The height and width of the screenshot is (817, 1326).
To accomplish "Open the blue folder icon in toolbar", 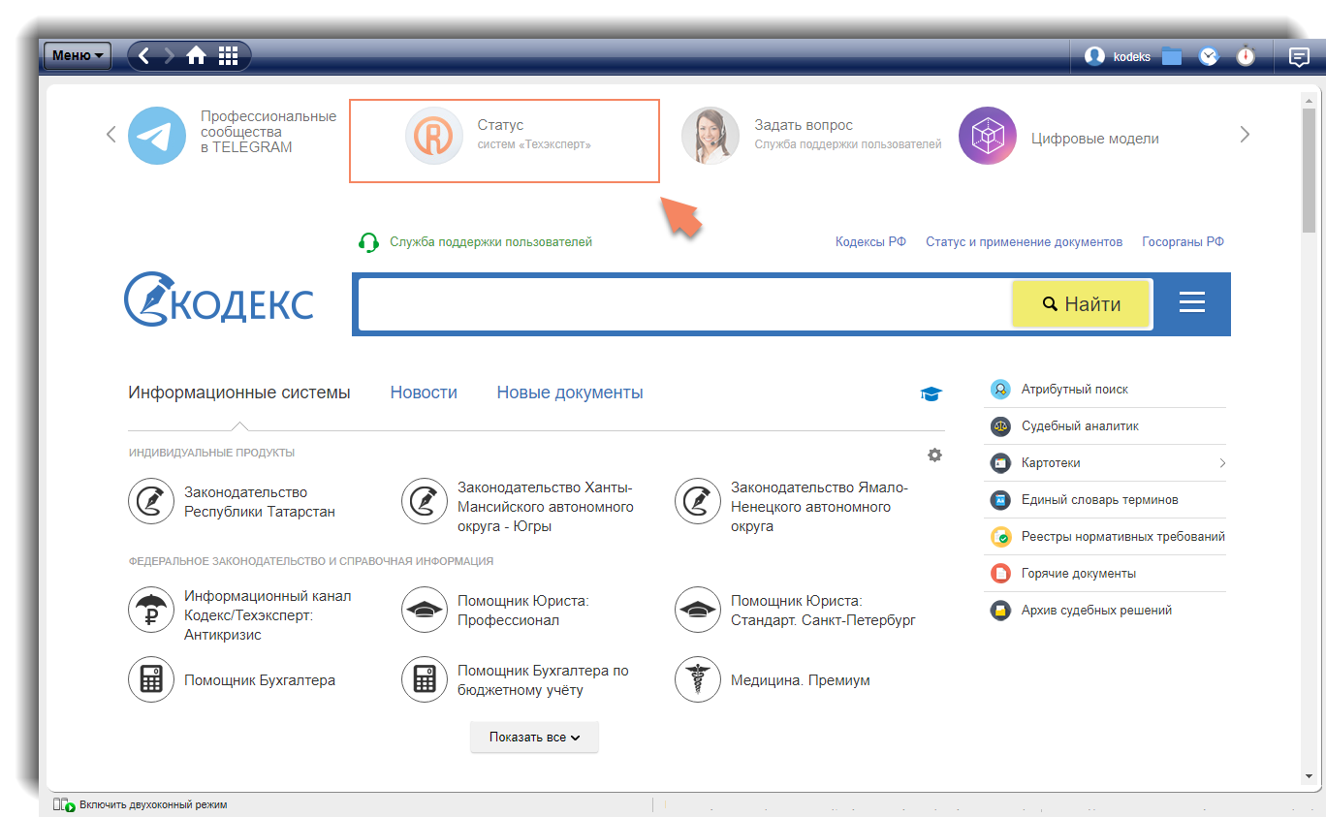I will pos(1172,57).
